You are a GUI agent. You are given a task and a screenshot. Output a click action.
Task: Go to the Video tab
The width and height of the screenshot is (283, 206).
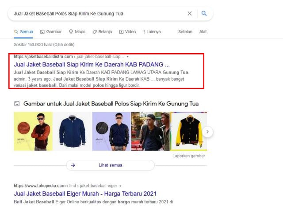coord(127,32)
